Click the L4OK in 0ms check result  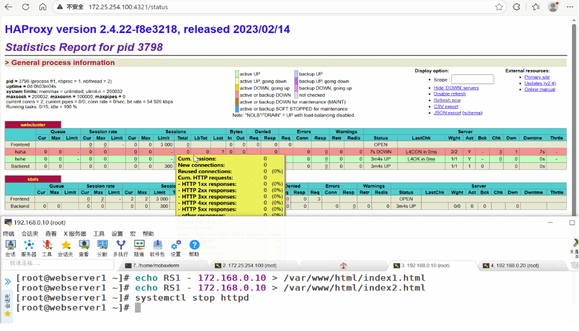click(421, 159)
